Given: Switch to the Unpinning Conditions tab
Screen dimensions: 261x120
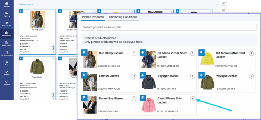Looking at the screenshot, I should [x=123, y=17].
